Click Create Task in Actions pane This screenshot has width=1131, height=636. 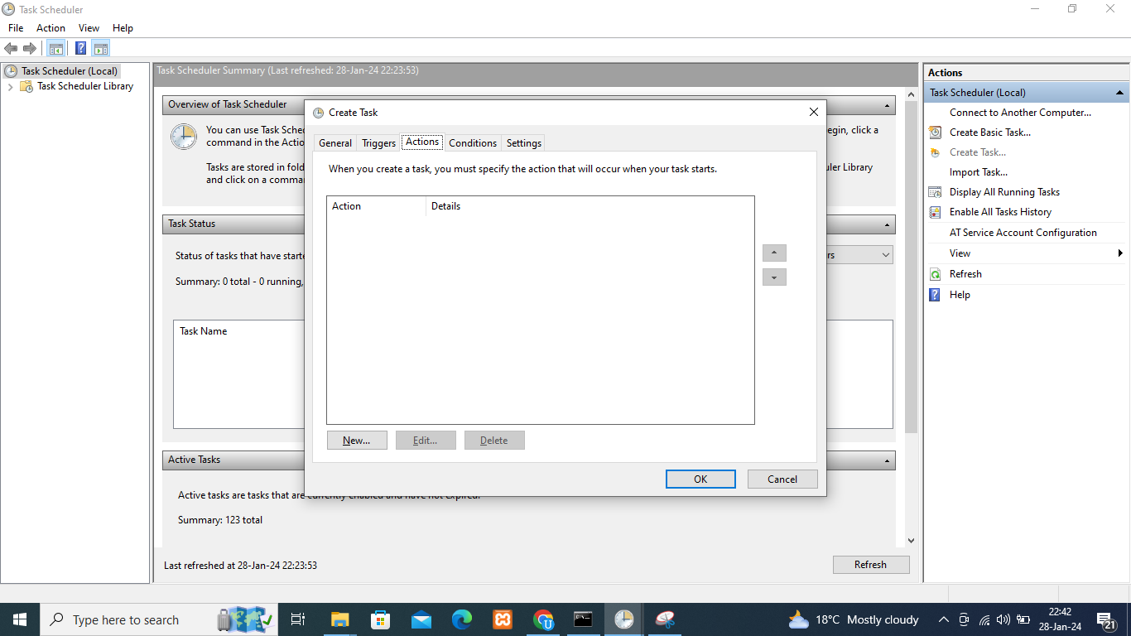click(977, 152)
